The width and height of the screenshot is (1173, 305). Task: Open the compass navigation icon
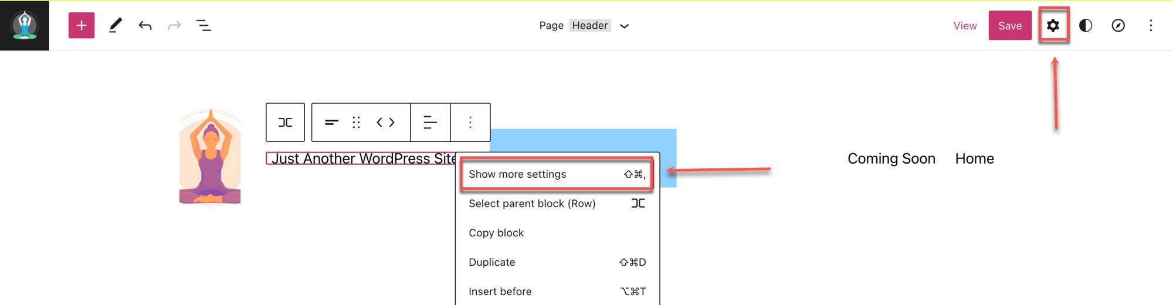[x=1118, y=25]
